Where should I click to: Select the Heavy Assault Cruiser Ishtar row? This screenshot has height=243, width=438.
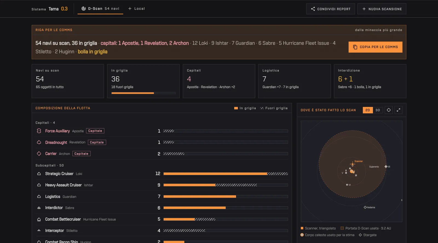tap(162, 185)
